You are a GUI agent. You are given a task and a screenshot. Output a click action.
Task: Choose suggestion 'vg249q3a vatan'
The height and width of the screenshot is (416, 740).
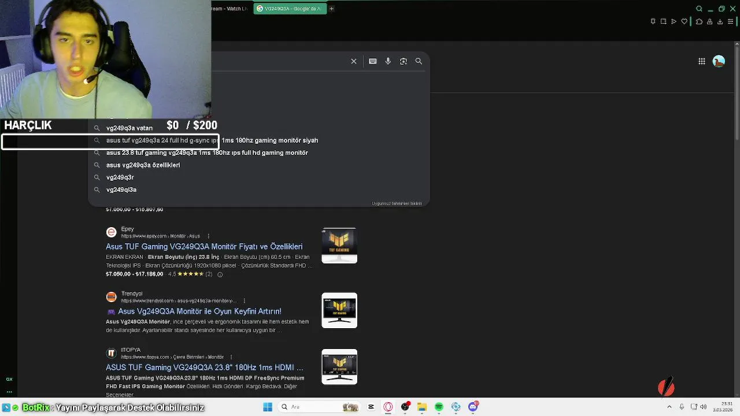(x=129, y=128)
